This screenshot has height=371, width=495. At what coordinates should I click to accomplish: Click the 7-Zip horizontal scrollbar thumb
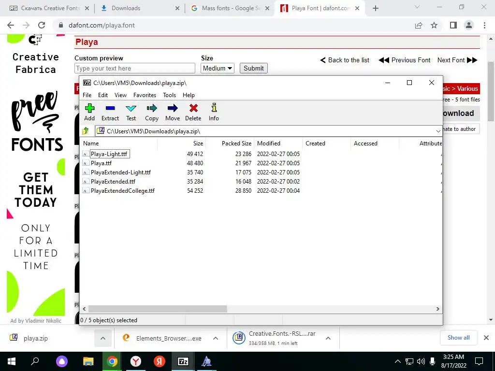[x=158, y=309]
